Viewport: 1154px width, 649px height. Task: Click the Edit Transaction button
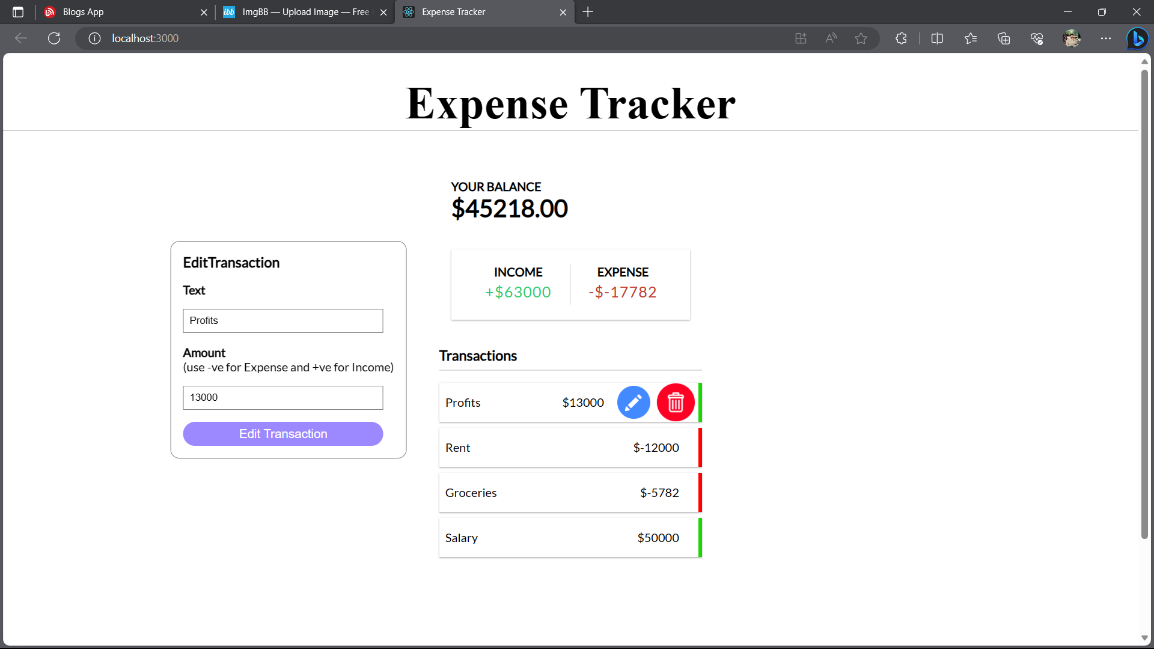point(283,433)
